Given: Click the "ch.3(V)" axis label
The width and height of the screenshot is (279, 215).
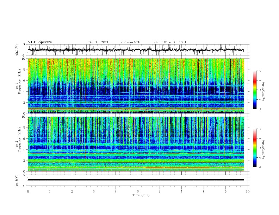Looking at the screenshot, I should pos(17,180).
